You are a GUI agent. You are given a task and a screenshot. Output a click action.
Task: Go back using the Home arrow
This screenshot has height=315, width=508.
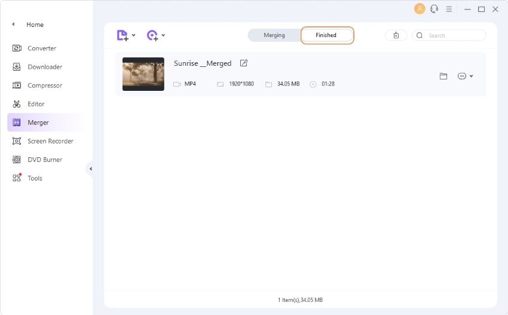pos(13,25)
